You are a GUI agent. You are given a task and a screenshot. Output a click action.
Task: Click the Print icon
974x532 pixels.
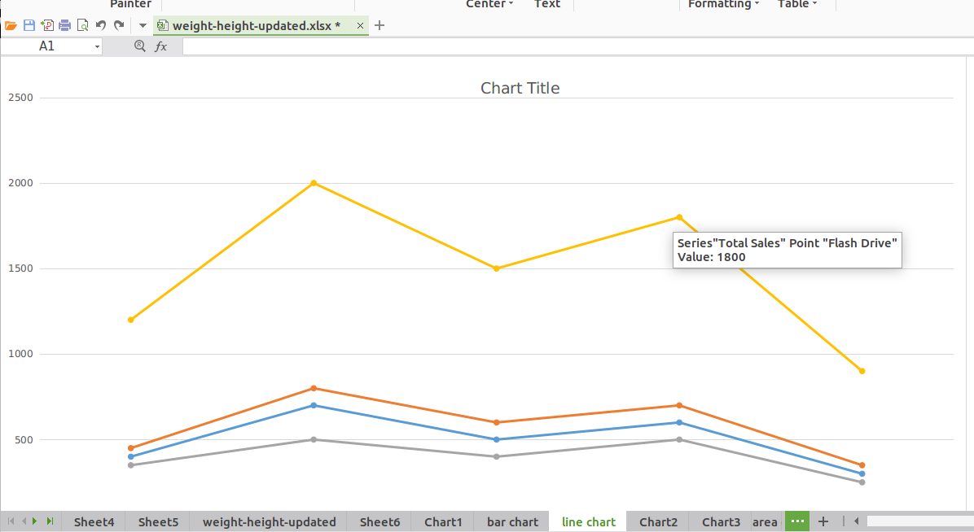coord(64,25)
